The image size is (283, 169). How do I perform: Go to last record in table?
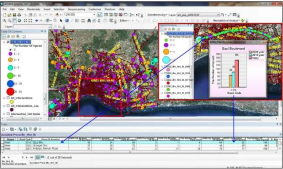pos(32,158)
